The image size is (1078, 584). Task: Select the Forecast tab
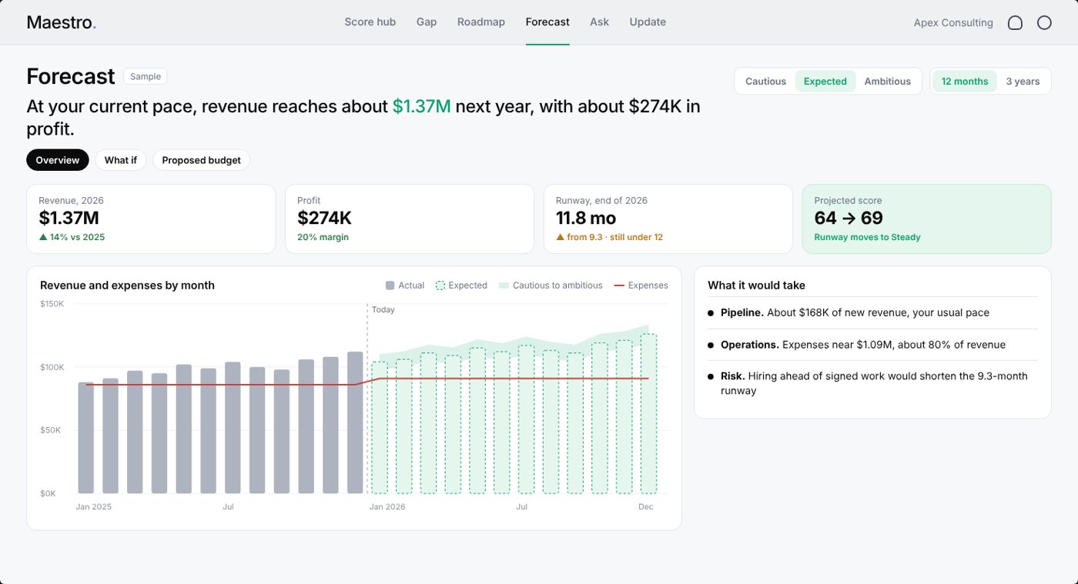[547, 22]
